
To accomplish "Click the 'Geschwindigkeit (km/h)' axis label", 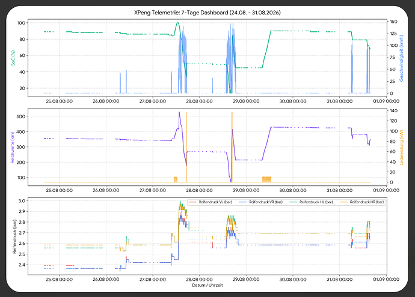I will coord(401,58).
